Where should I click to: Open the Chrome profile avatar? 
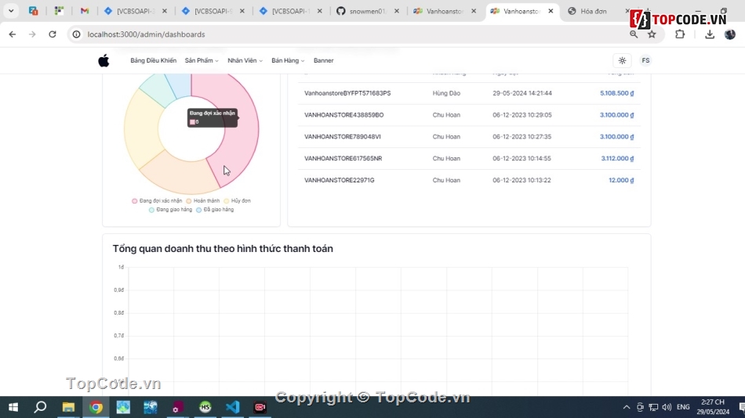730,34
